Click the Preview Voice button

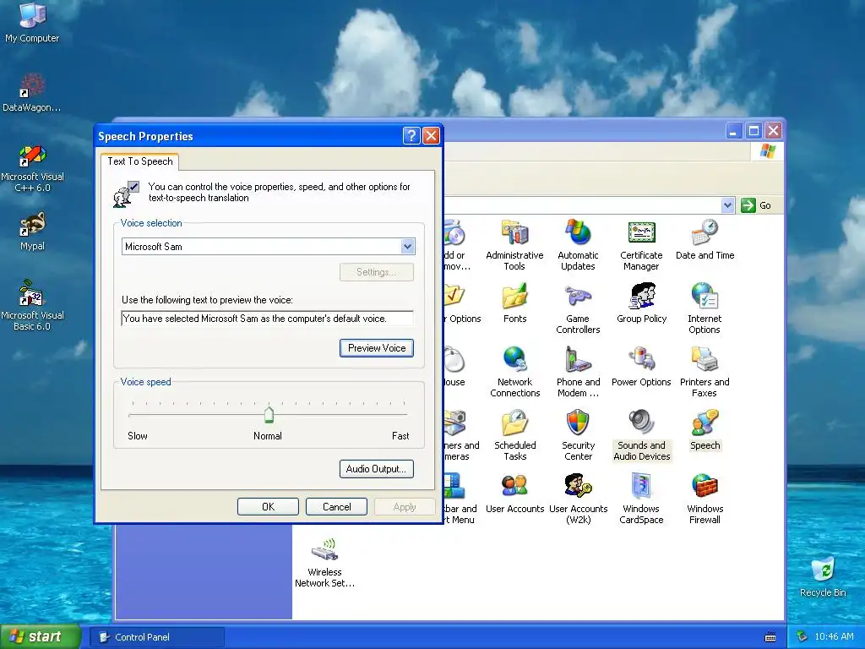(376, 348)
